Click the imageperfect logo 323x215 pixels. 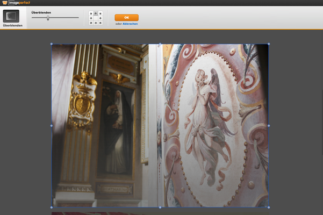(16, 3)
